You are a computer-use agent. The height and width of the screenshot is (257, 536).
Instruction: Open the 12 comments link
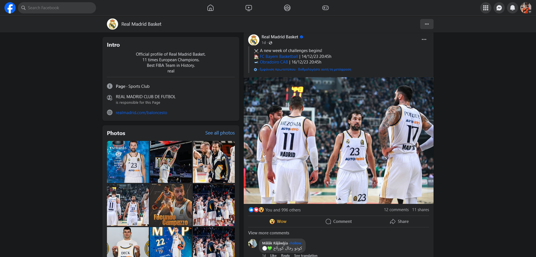click(x=396, y=210)
